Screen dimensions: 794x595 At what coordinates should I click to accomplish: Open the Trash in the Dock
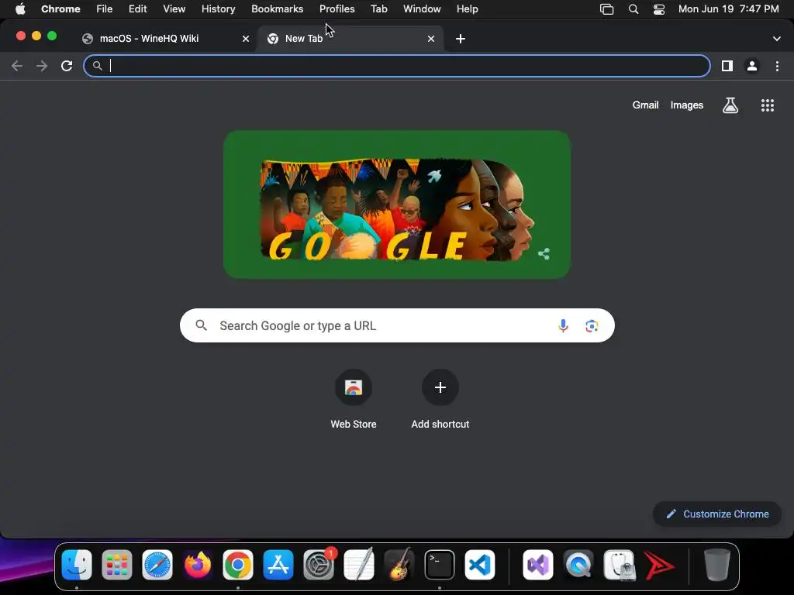click(717, 565)
